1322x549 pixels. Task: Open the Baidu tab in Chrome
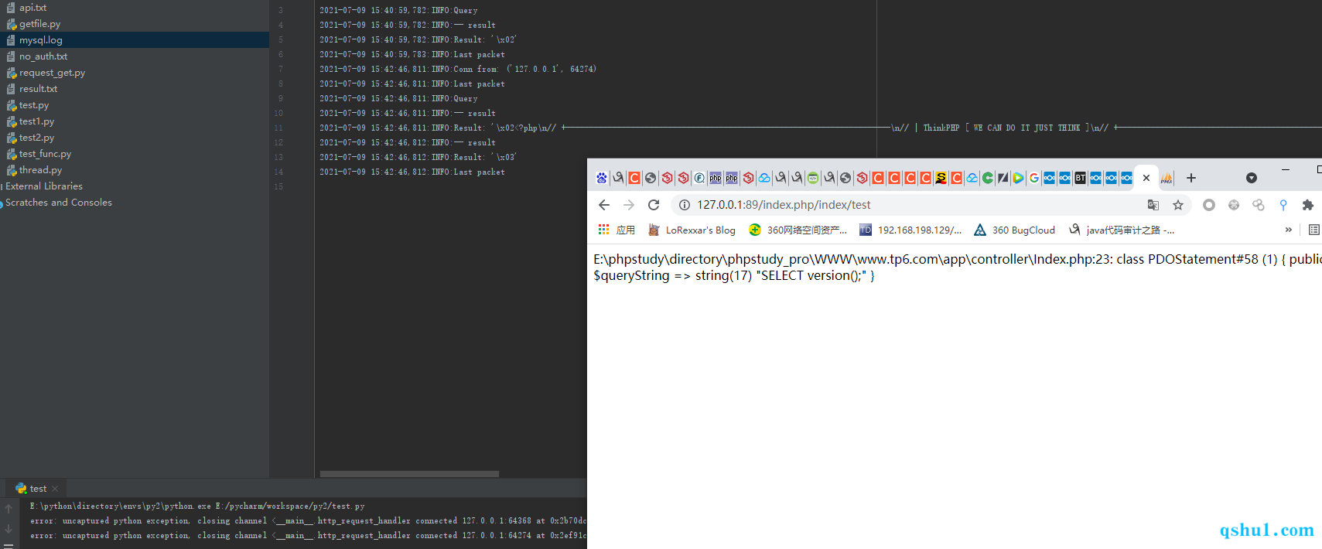[x=601, y=178]
